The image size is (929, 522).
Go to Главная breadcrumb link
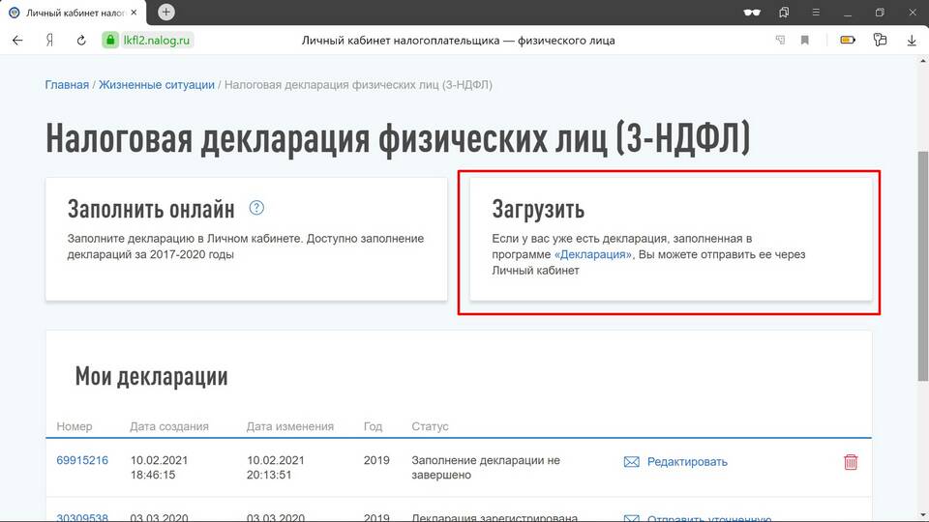coord(67,85)
